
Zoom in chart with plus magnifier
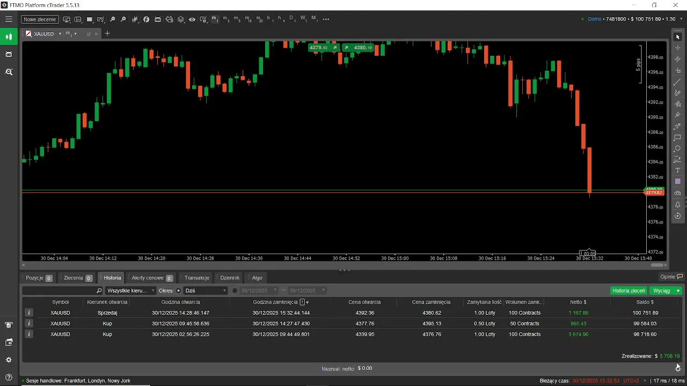[123, 19]
